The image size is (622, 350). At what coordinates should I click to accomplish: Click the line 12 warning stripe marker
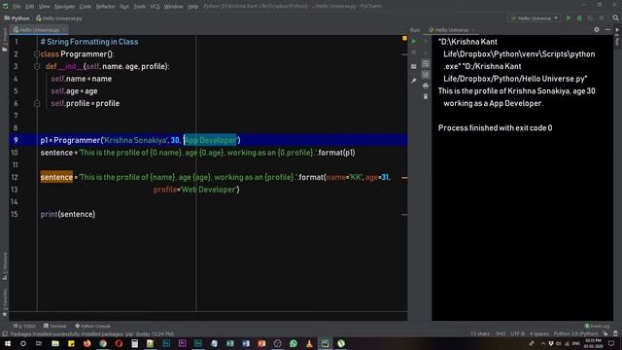(x=404, y=178)
